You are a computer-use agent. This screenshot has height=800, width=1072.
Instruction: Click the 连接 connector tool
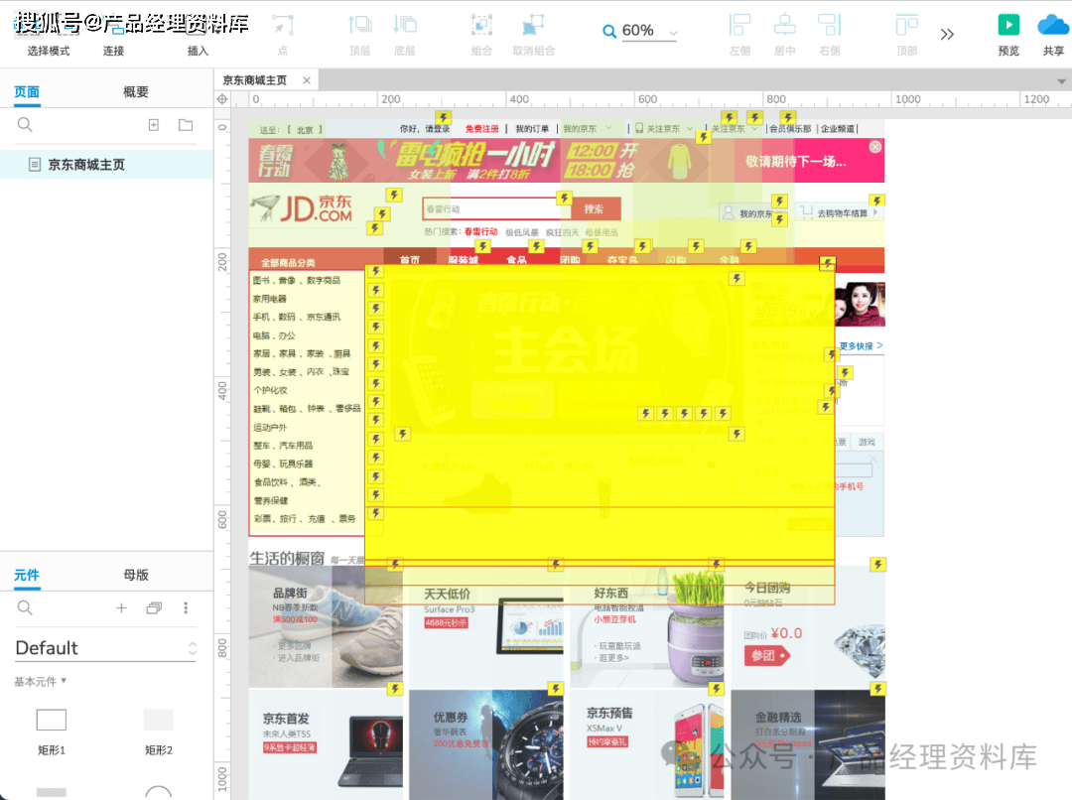coord(113,36)
